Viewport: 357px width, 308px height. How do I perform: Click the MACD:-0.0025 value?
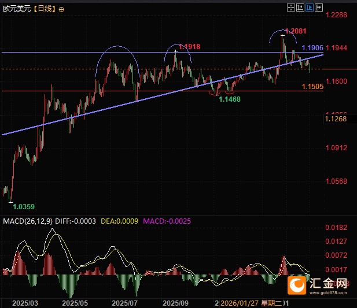[167, 221]
